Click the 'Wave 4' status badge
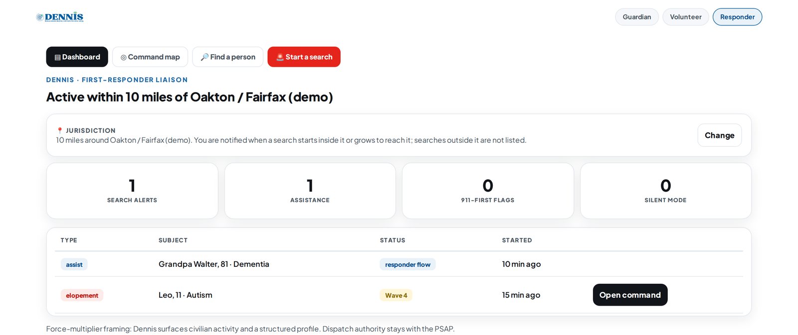 (396, 295)
